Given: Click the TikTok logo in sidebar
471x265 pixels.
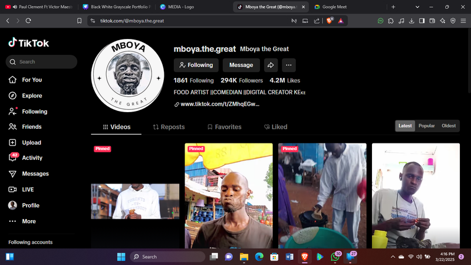Looking at the screenshot, I should pyautogui.click(x=28, y=43).
